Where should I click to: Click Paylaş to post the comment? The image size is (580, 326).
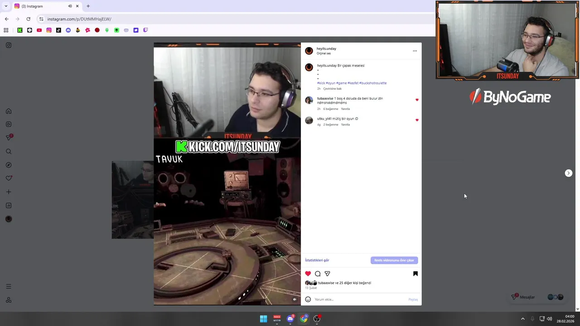pyautogui.click(x=413, y=300)
